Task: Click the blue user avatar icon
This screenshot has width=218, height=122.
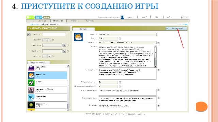Action: tap(122, 17)
